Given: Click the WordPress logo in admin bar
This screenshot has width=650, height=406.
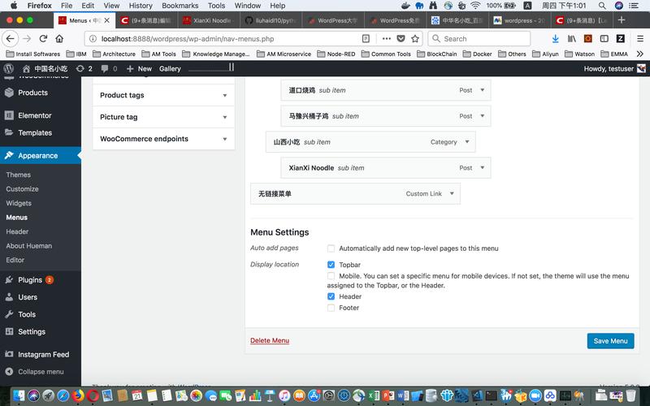Looking at the screenshot, I should coord(9,69).
